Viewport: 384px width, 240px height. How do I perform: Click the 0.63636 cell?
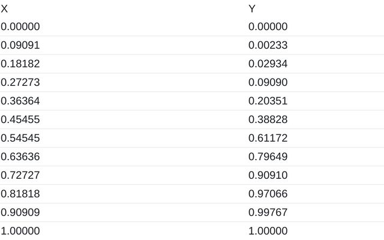click(20, 157)
